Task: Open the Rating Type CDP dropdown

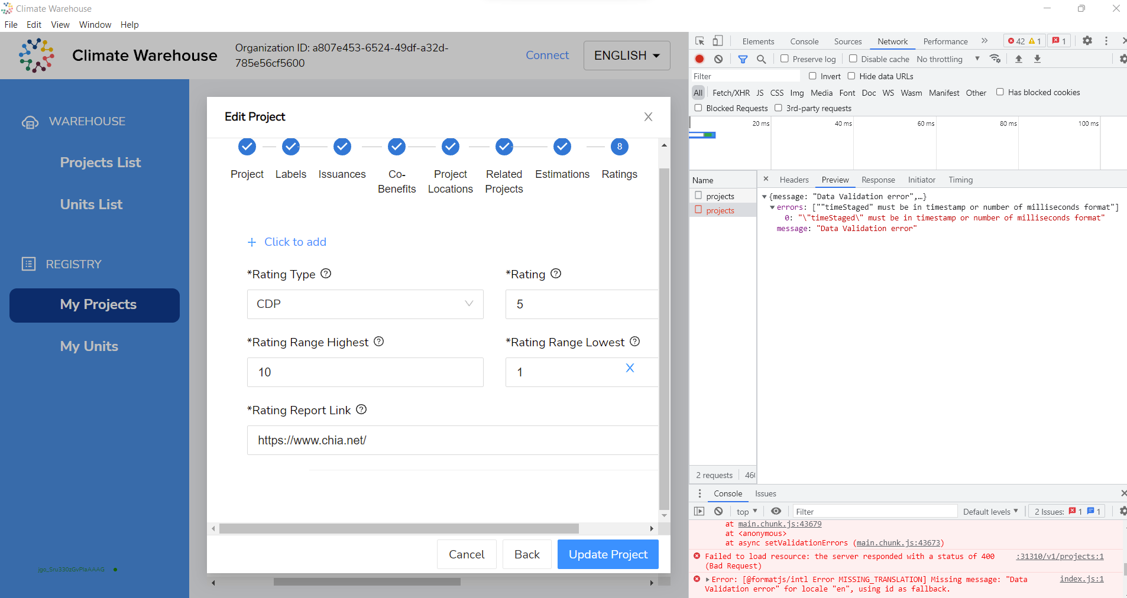Action: [365, 304]
